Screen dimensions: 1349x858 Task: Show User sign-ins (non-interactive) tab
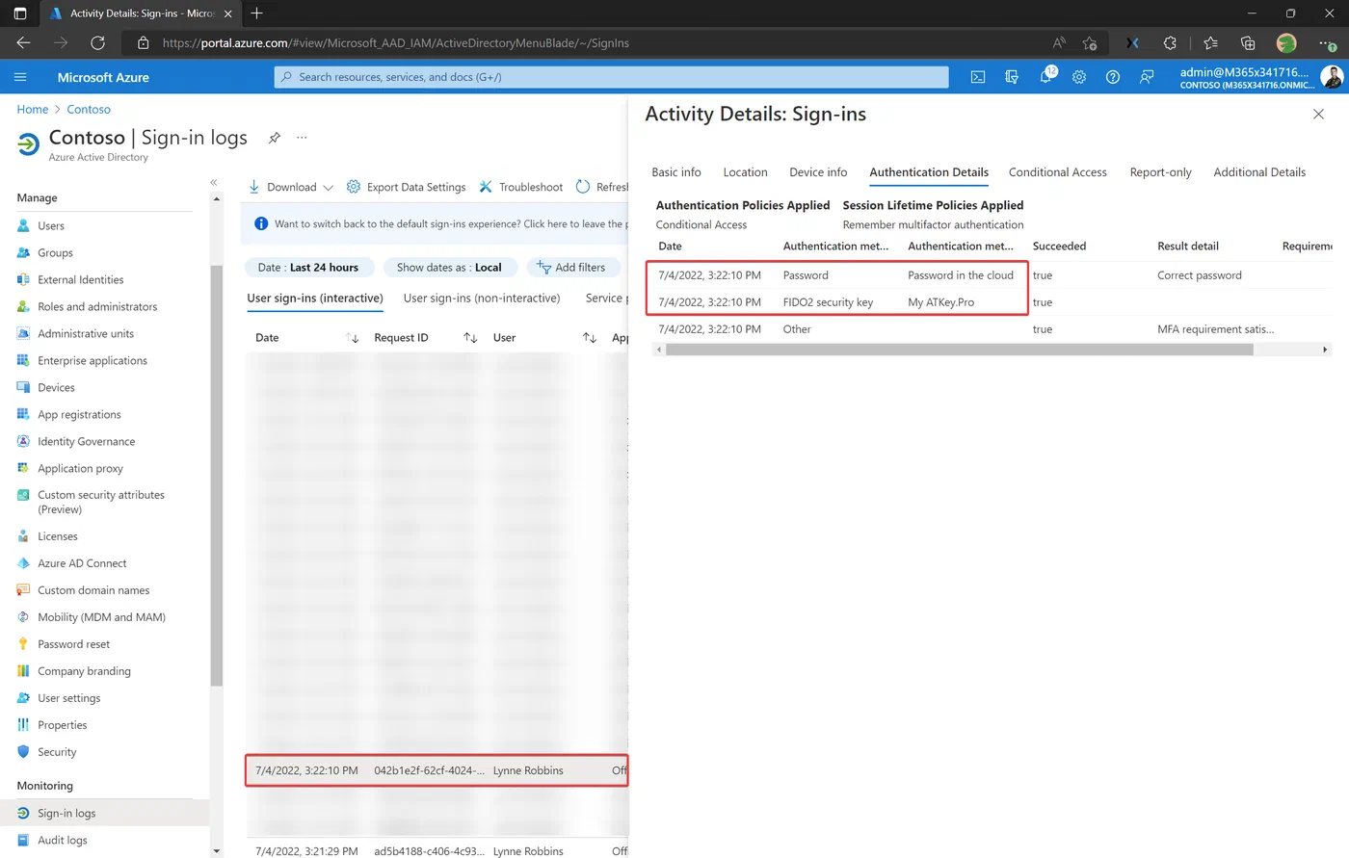pyautogui.click(x=482, y=299)
